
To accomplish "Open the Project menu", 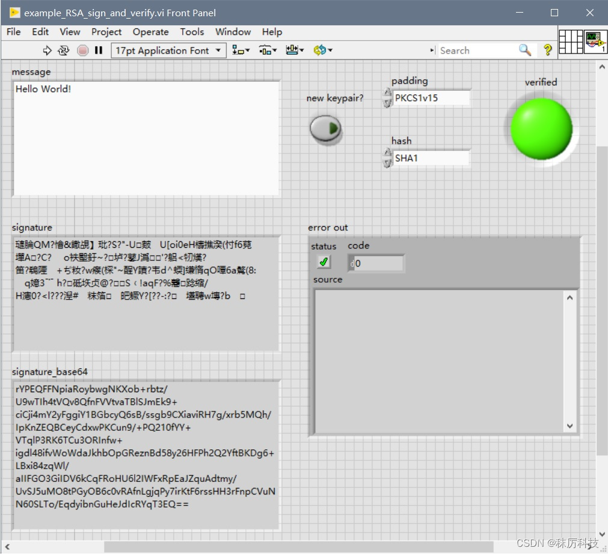I will tap(106, 32).
